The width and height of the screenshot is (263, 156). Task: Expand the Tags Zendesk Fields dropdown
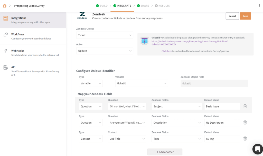pyautogui.click(x=177, y=139)
